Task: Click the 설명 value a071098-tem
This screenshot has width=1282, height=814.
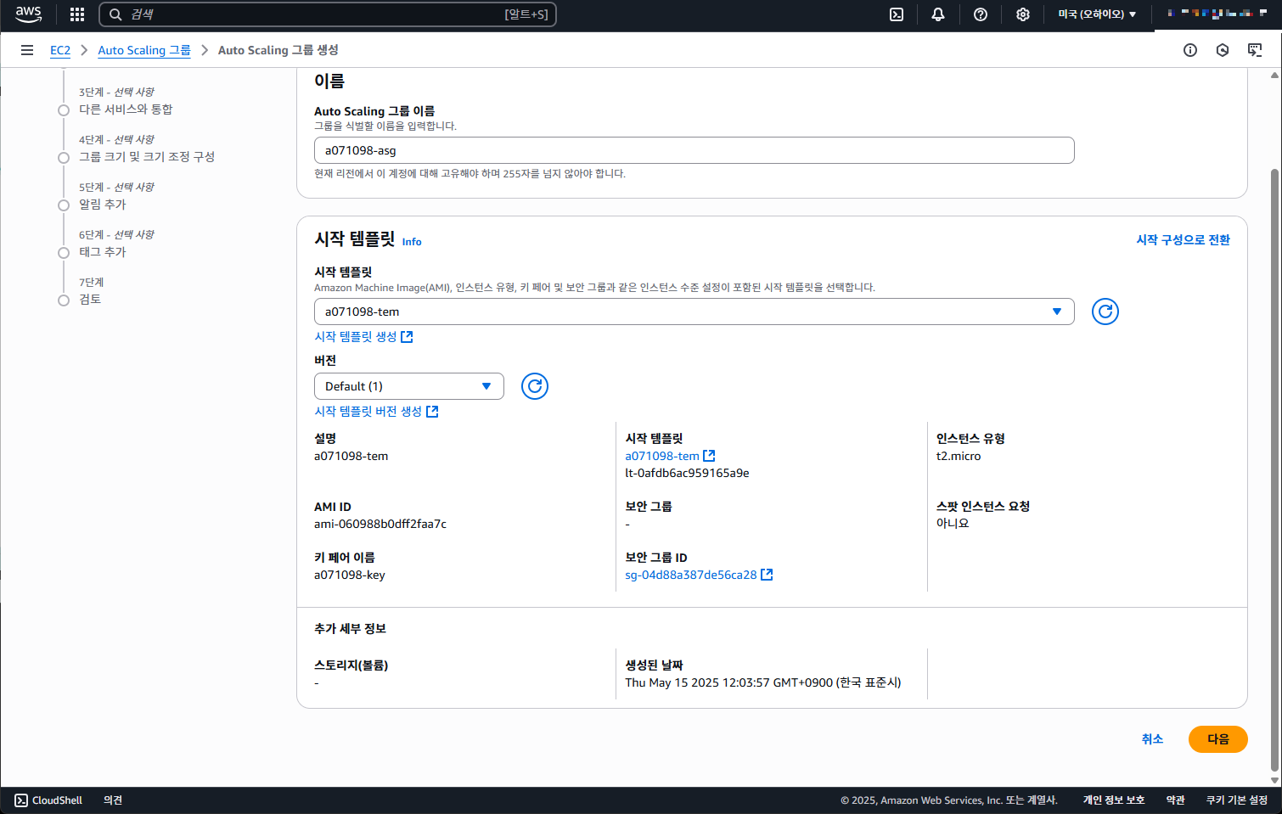Action: (351, 456)
